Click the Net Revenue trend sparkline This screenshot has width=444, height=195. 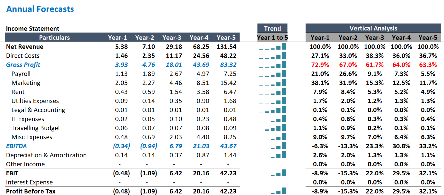click(x=272, y=47)
